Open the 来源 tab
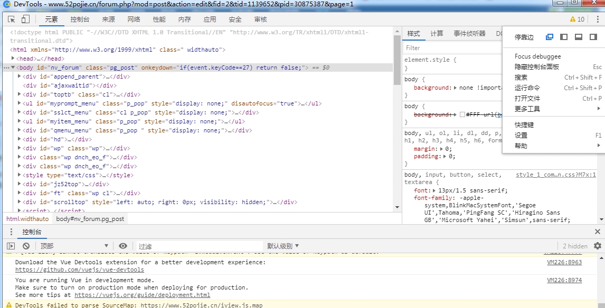This screenshot has height=308, width=605. pos(108,20)
